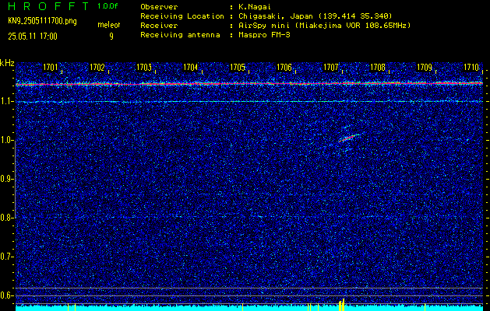
Task: Click the 1704 time marker
Action: click(191, 67)
